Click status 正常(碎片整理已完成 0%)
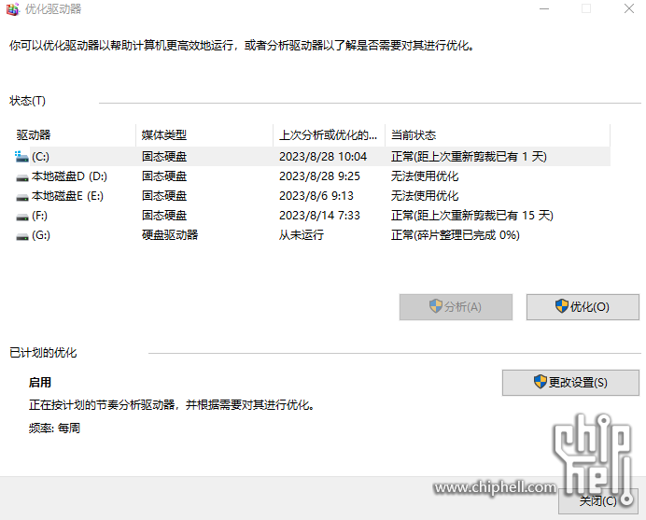The height and width of the screenshot is (520, 646). [455, 235]
